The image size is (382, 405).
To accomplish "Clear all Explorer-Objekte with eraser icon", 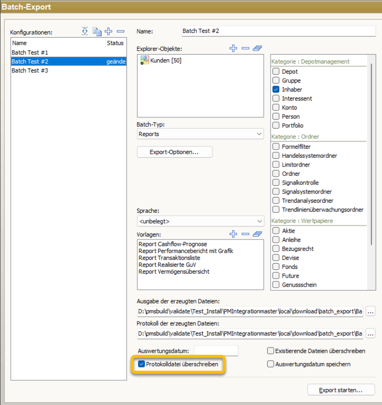I will tap(258, 48).
